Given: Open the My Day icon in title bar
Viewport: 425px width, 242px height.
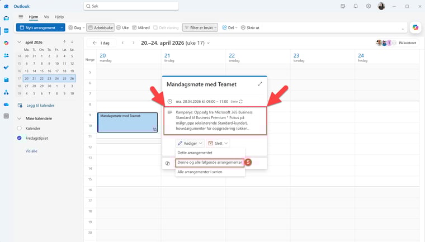Looking at the screenshot, I should coord(343,6).
